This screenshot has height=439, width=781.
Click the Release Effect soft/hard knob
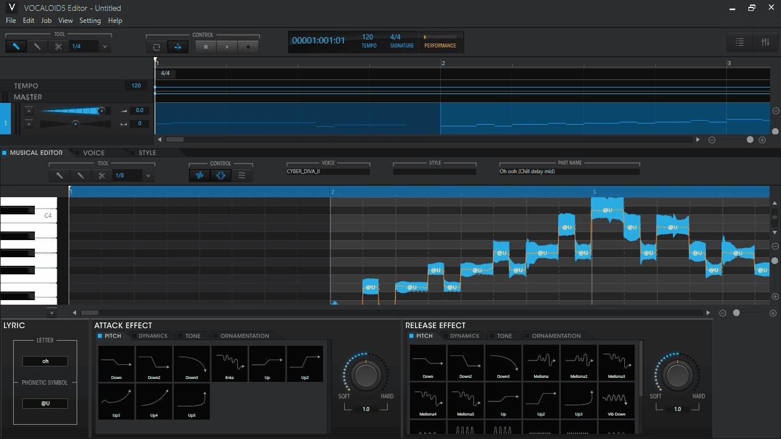point(677,376)
